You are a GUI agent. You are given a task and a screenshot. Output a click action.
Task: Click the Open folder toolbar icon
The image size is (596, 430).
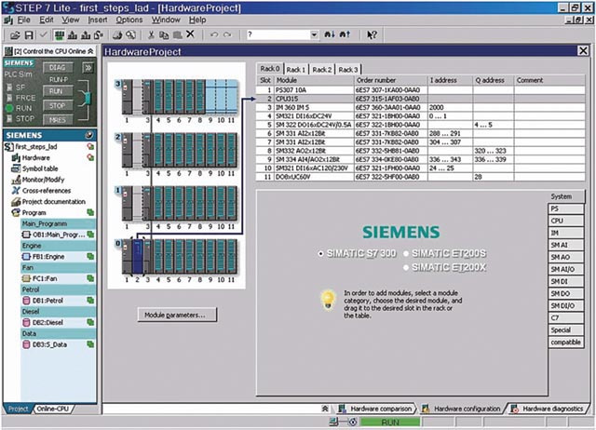point(15,34)
